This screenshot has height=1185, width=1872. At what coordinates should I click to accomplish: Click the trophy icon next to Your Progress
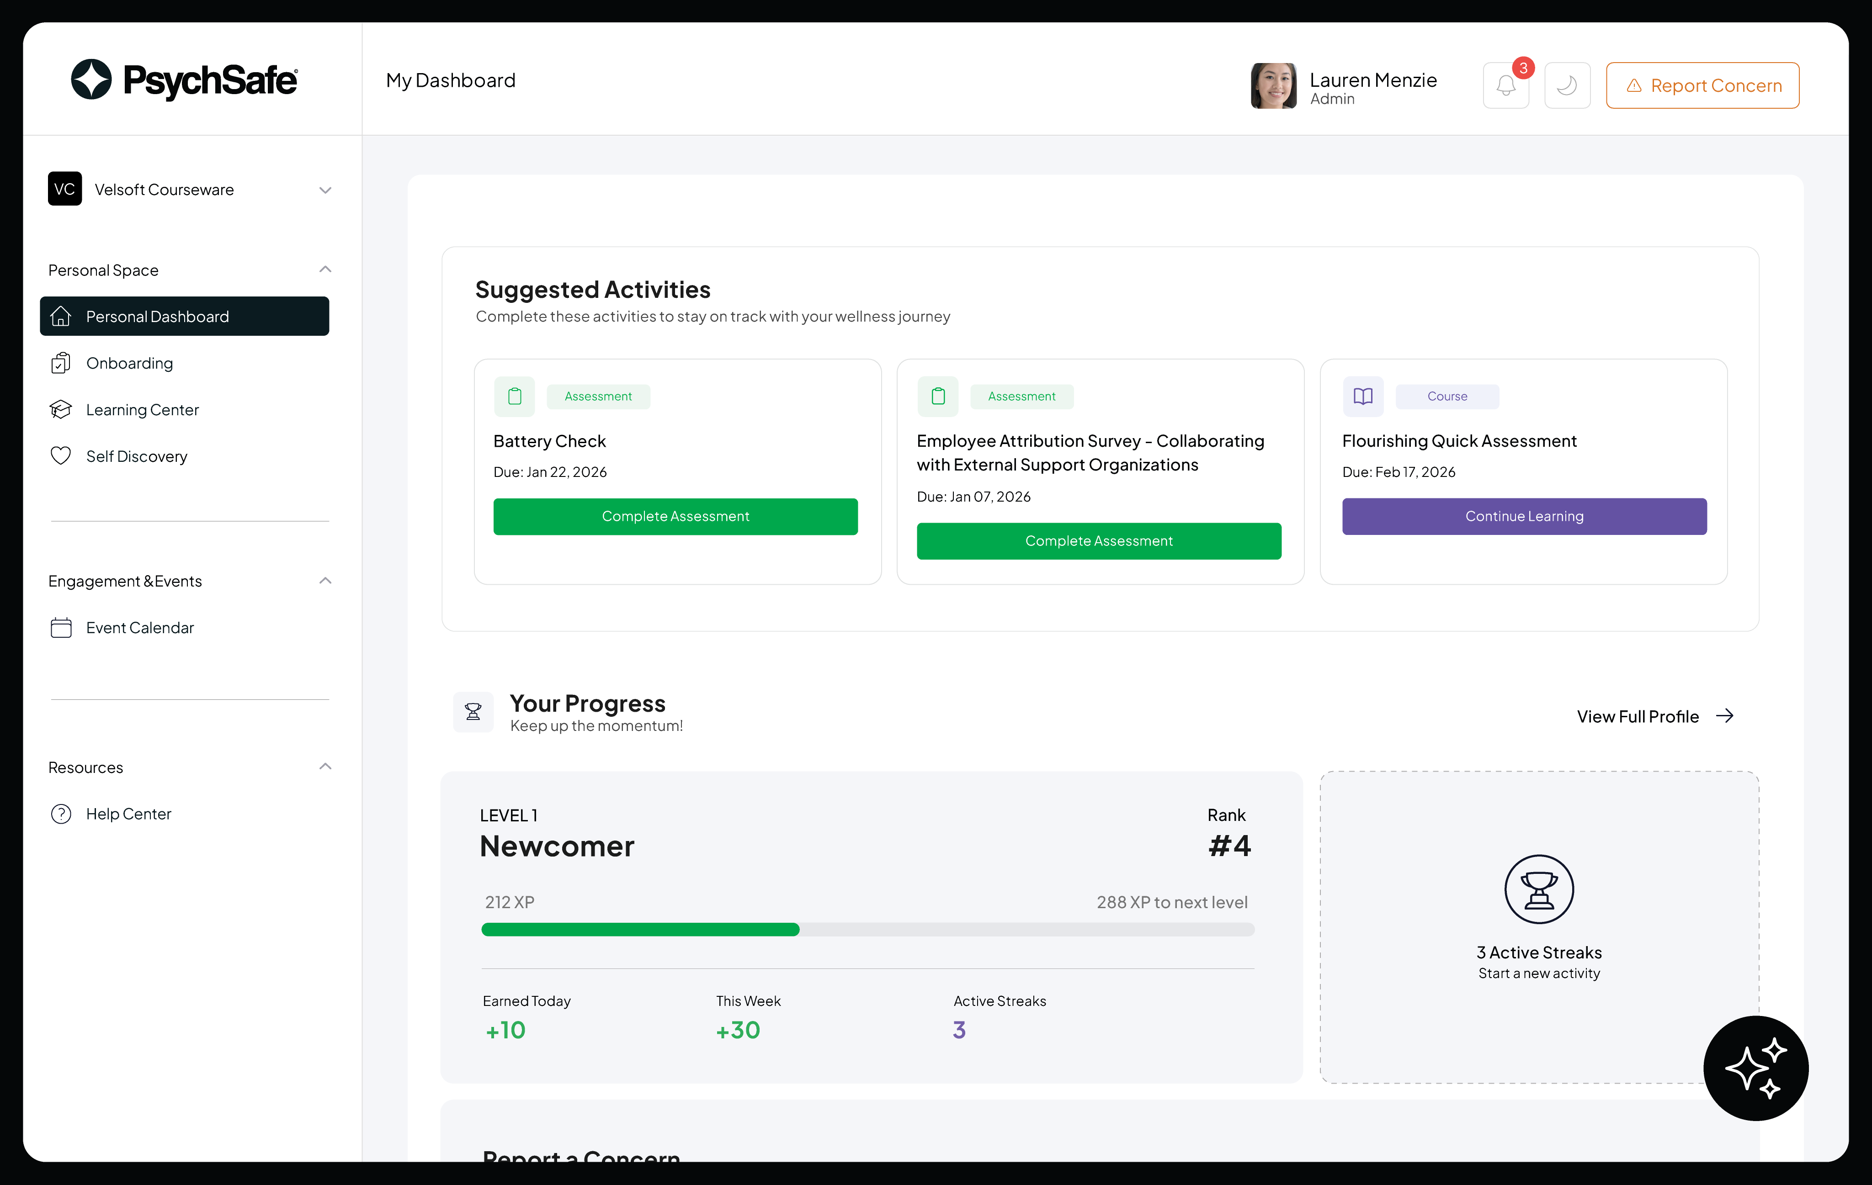coord(473,711)
